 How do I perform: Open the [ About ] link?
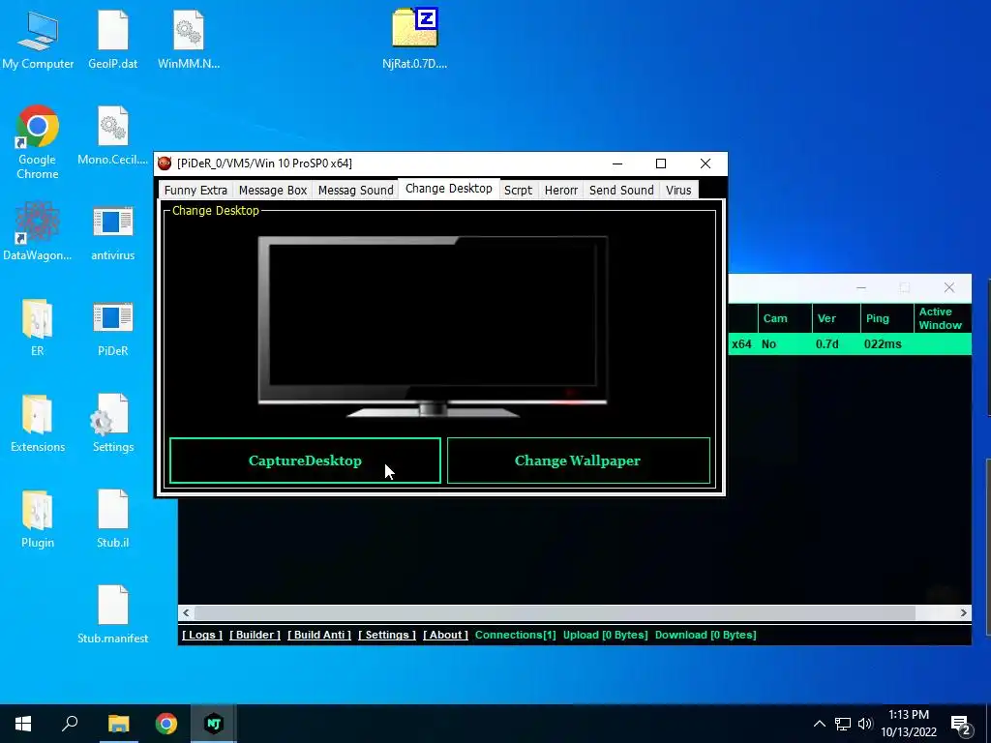(445, 635)
